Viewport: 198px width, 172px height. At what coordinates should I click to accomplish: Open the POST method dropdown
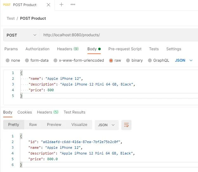point(22,35)
